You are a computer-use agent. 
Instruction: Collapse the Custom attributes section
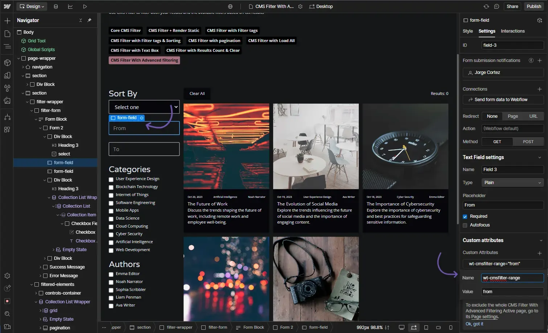(x=541, y=241)
